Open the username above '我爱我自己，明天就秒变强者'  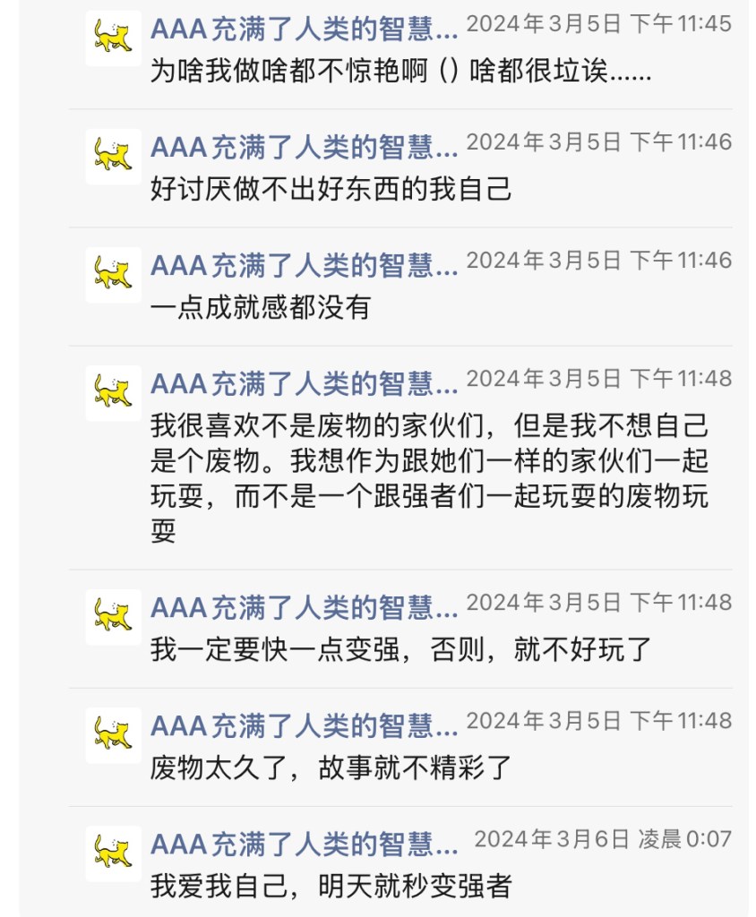[304, 842]
